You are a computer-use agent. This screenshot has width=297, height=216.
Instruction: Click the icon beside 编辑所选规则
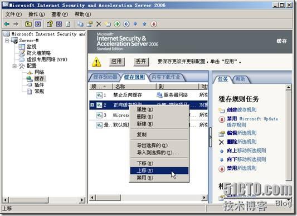[222, 133]
